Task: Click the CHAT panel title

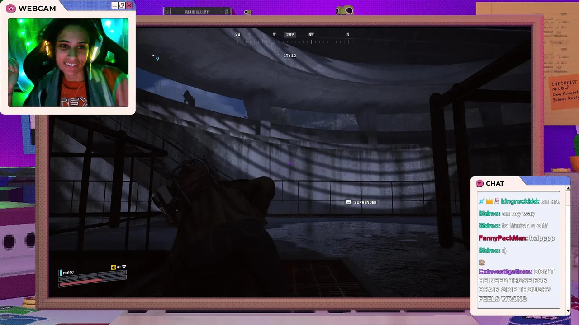Action: coord(495,183)
